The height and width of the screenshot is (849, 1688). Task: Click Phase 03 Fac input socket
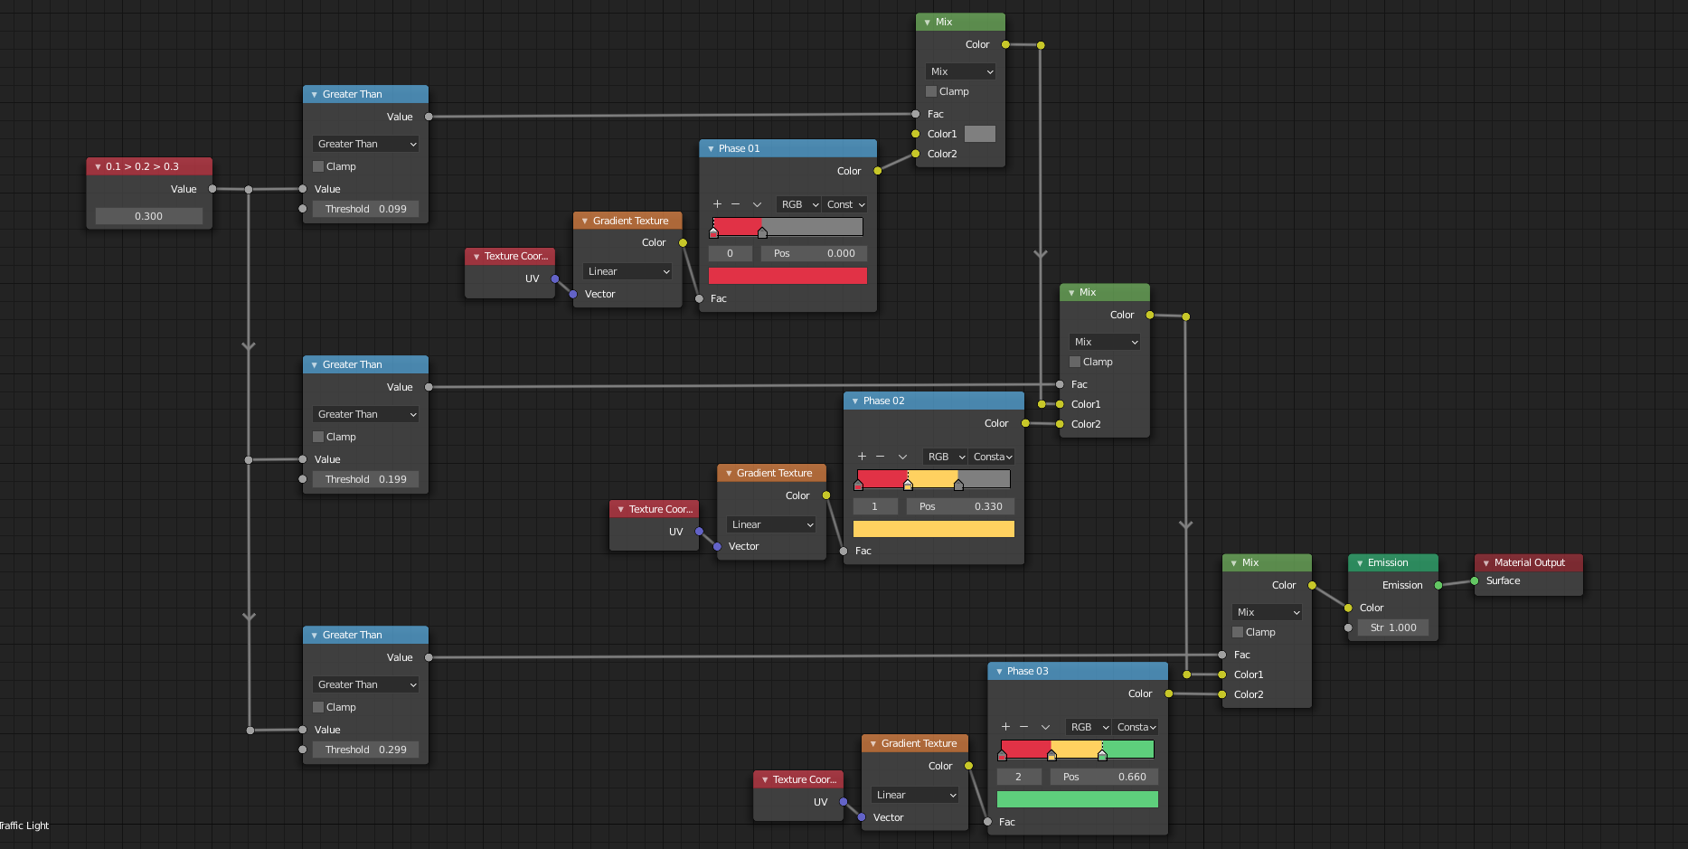click(987, 822)
